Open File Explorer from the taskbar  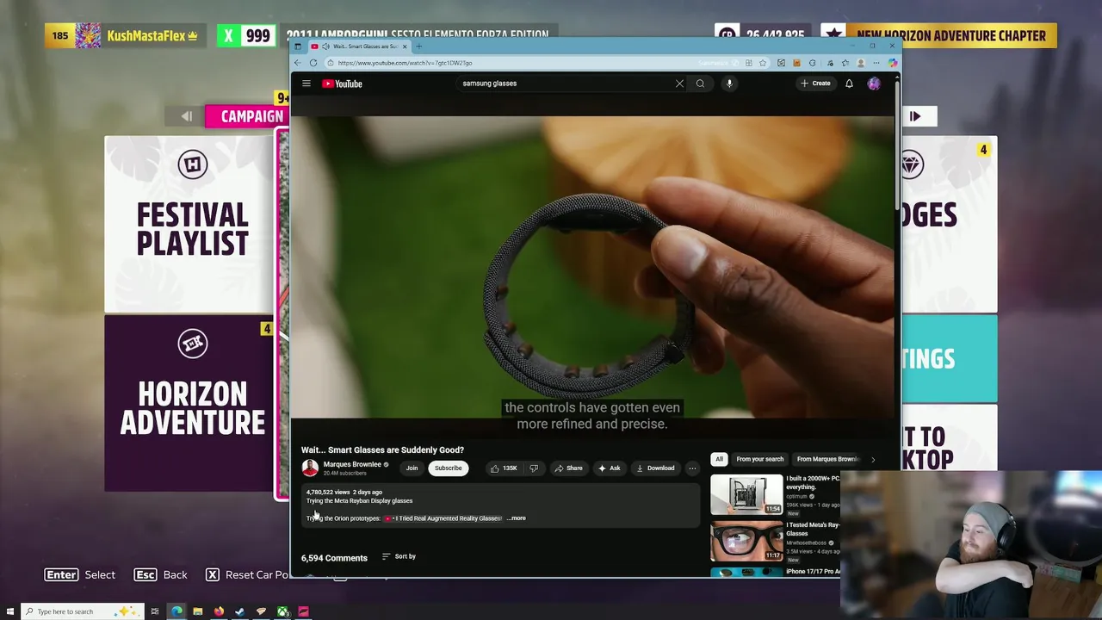coord(197,611)
